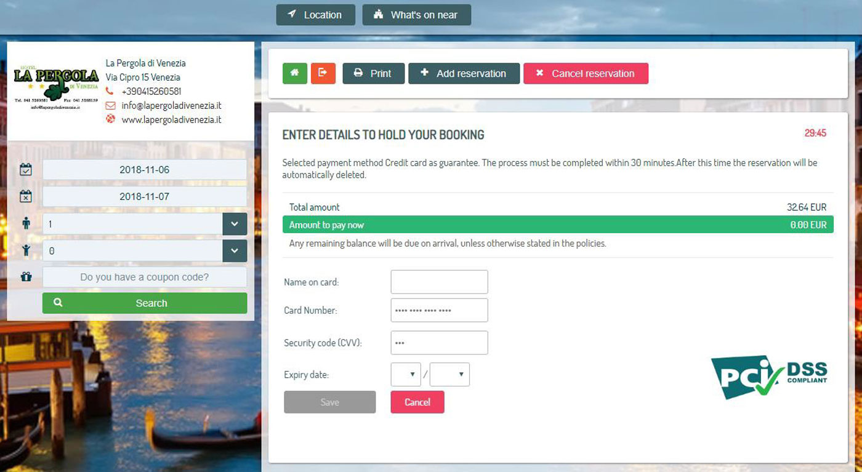Click the PCI DSS Compliant badge
Viewport: 862px width, 472px height.
(x=769, y=377)
